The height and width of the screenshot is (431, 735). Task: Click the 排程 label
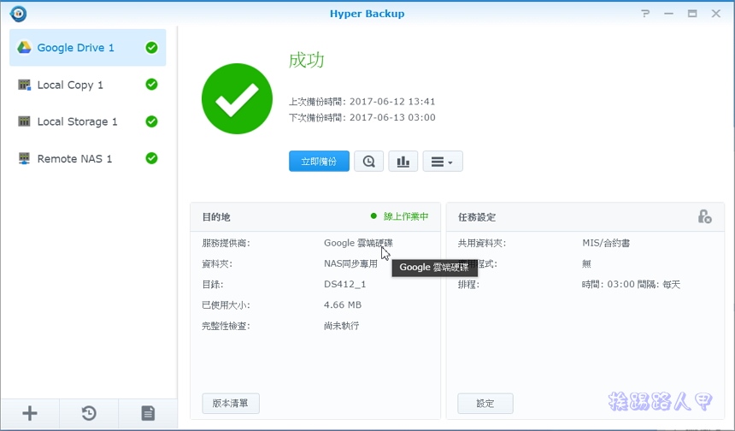(468, 284)
